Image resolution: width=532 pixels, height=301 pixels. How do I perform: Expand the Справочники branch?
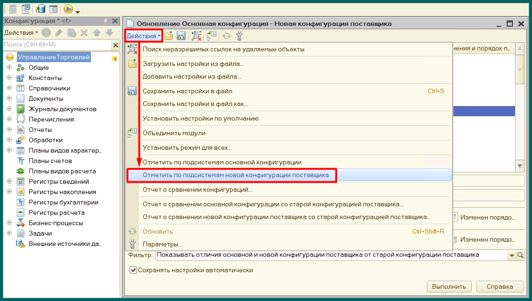[9, 88]
